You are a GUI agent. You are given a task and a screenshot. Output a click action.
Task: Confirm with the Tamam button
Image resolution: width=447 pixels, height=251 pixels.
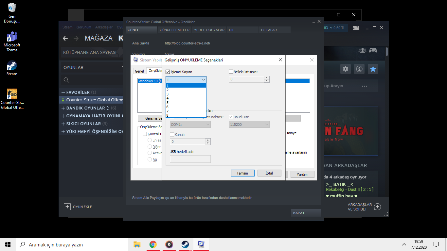click(242, 173)
